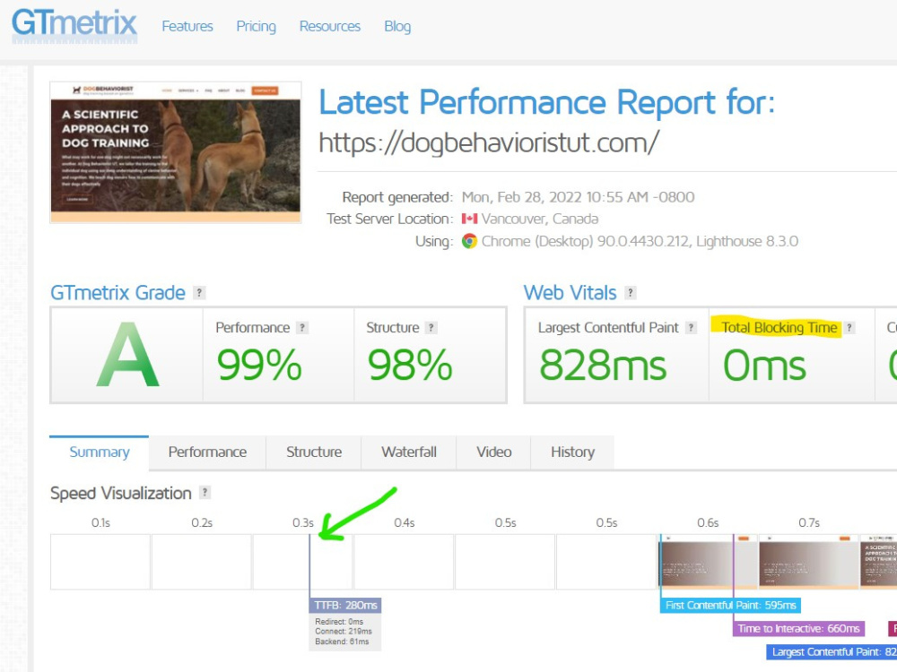897x672 pixels.
Task: Select the 0.2s filmstrip frame
Action: 201,562
